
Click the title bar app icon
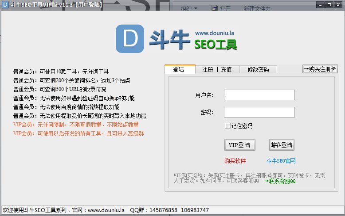point(5,4)
